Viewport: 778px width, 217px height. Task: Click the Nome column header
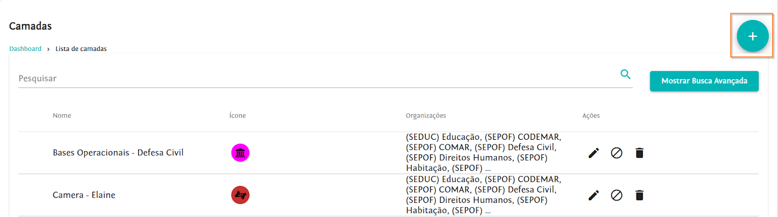click(62, 116)
